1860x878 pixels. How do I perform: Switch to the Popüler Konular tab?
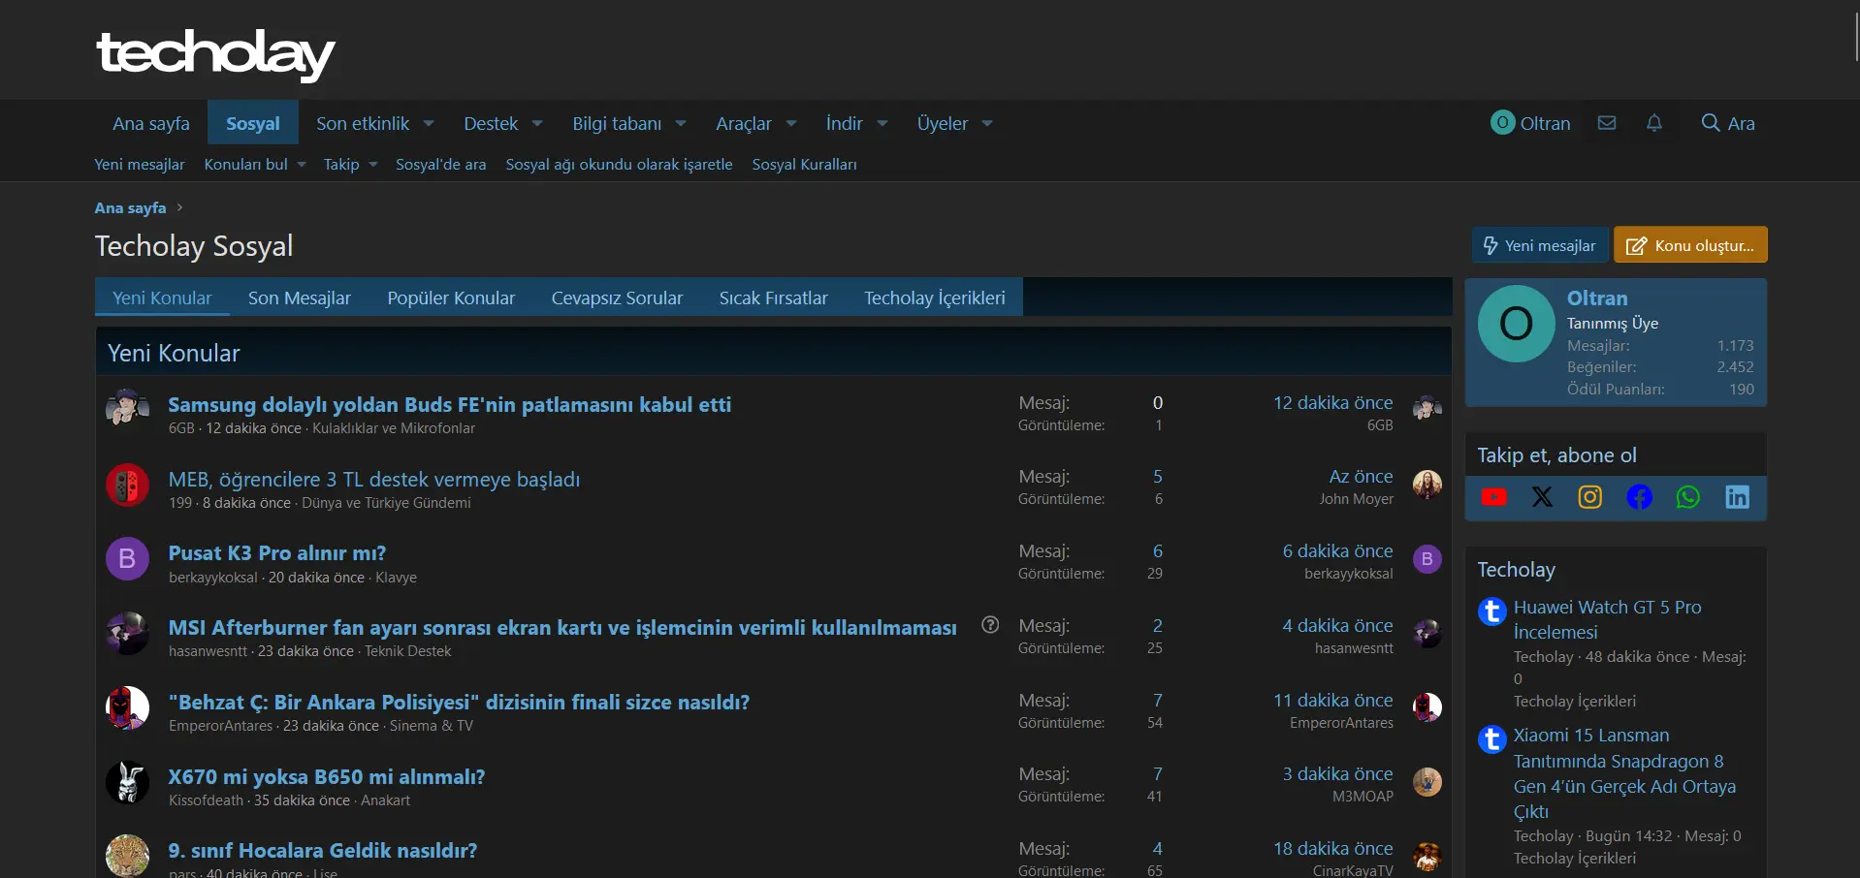coord(451,298)
